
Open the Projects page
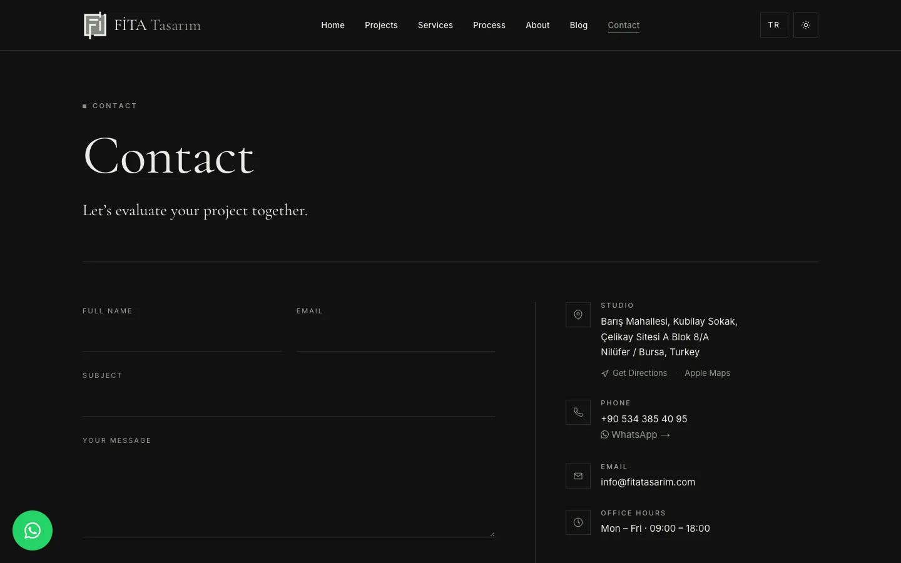pos(381,25)
